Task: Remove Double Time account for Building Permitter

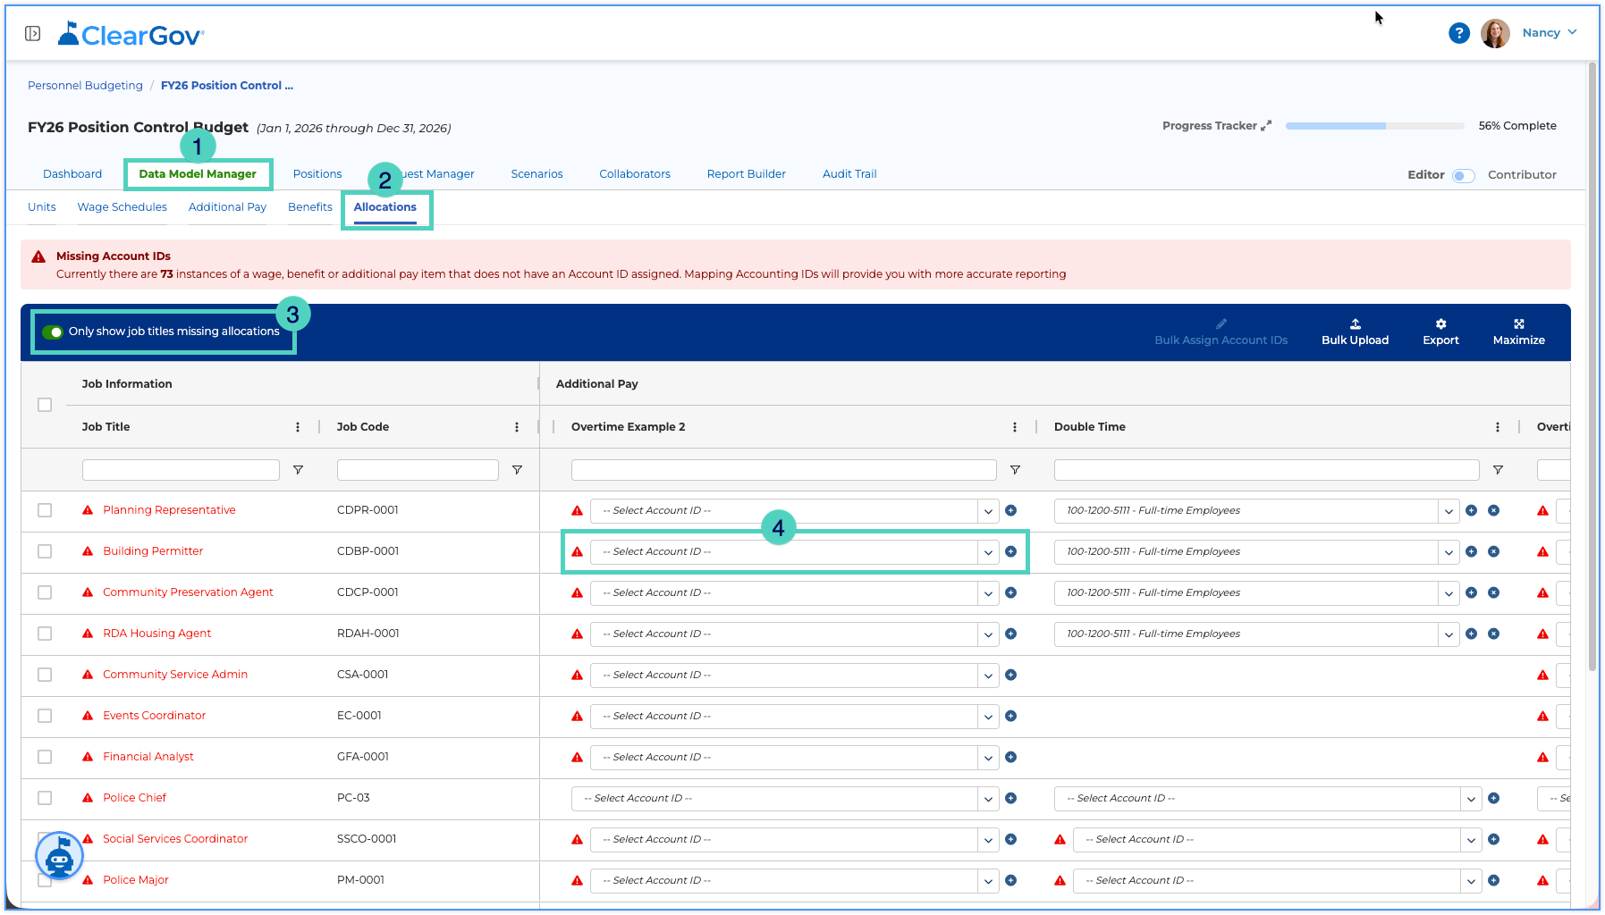Action: (x=1493, y=551)
